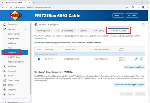
Task: Click the 192.168.178.201/32 cell
Action: 71,59
